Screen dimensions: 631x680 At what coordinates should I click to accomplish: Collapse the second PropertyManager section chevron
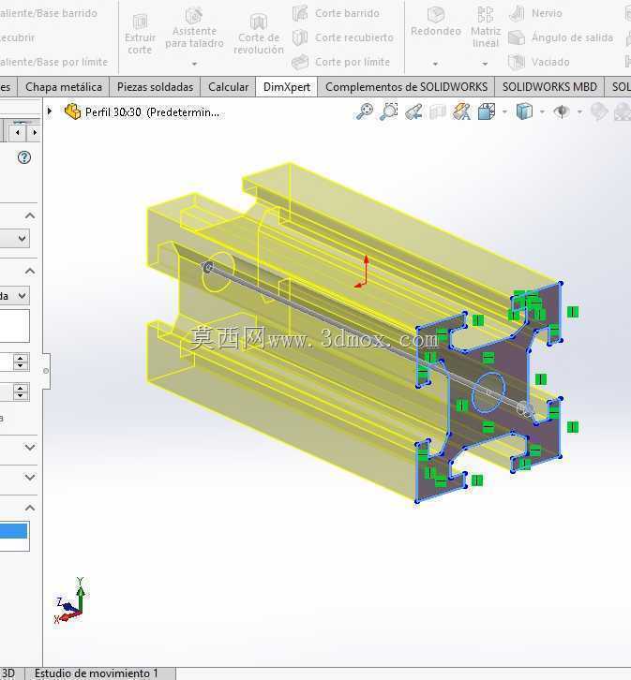tap(29, 271)
